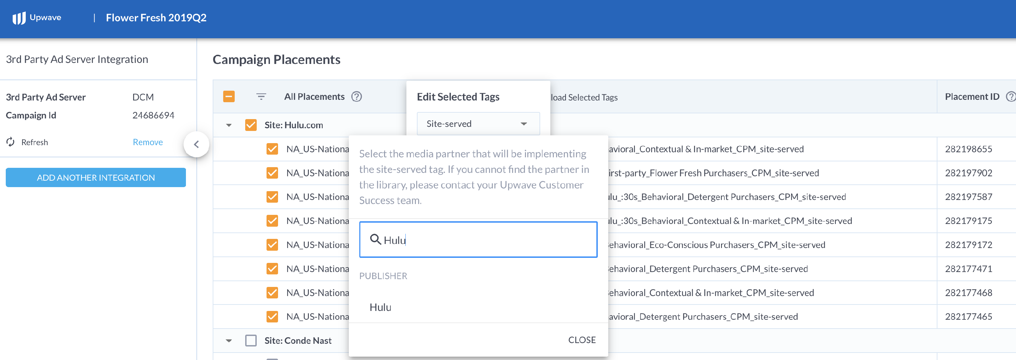Check the Site: Conde Nast checkbox
1016x360 pixels.
pyautogui.click(x=251, y=340)
